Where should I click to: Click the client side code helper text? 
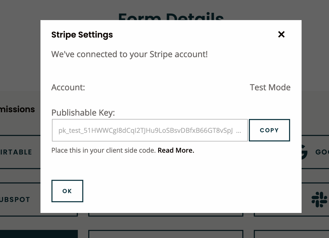(104, 150)
